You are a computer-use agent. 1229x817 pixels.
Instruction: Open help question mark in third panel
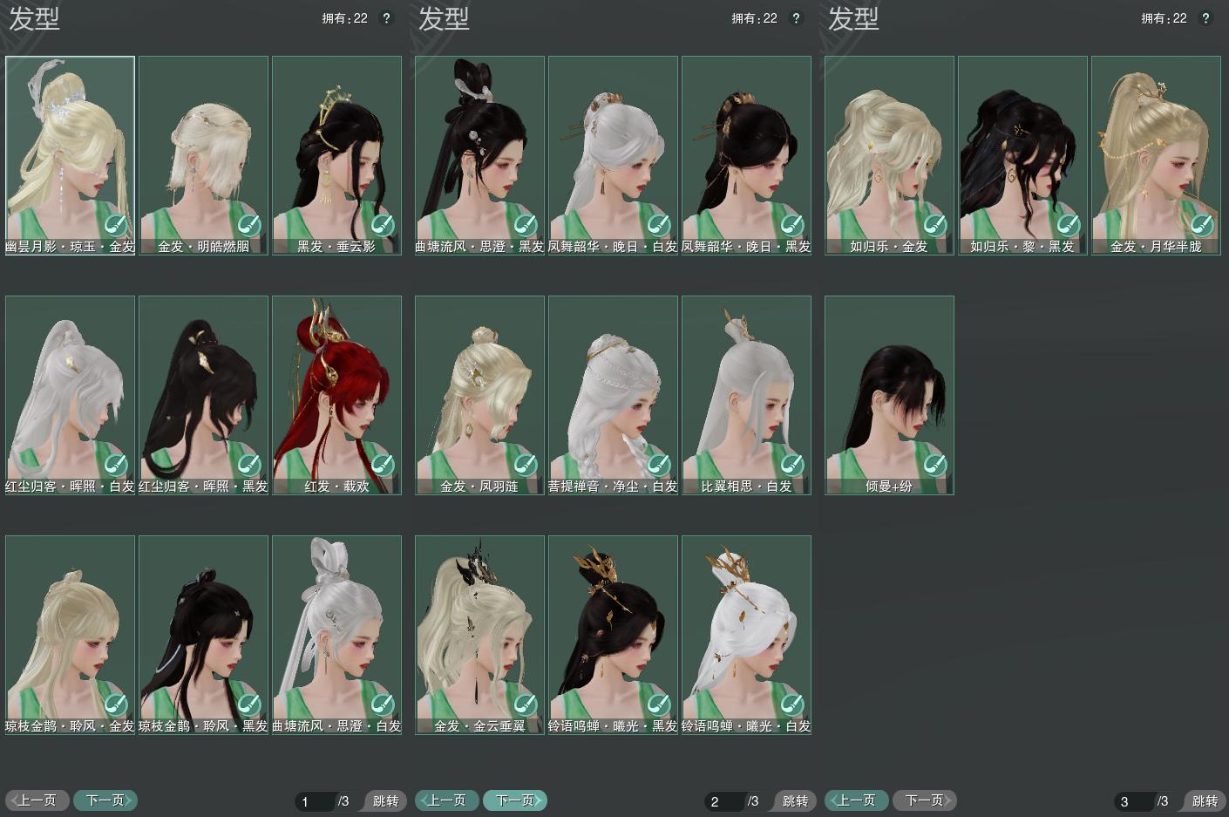(x=1205, y=18)
